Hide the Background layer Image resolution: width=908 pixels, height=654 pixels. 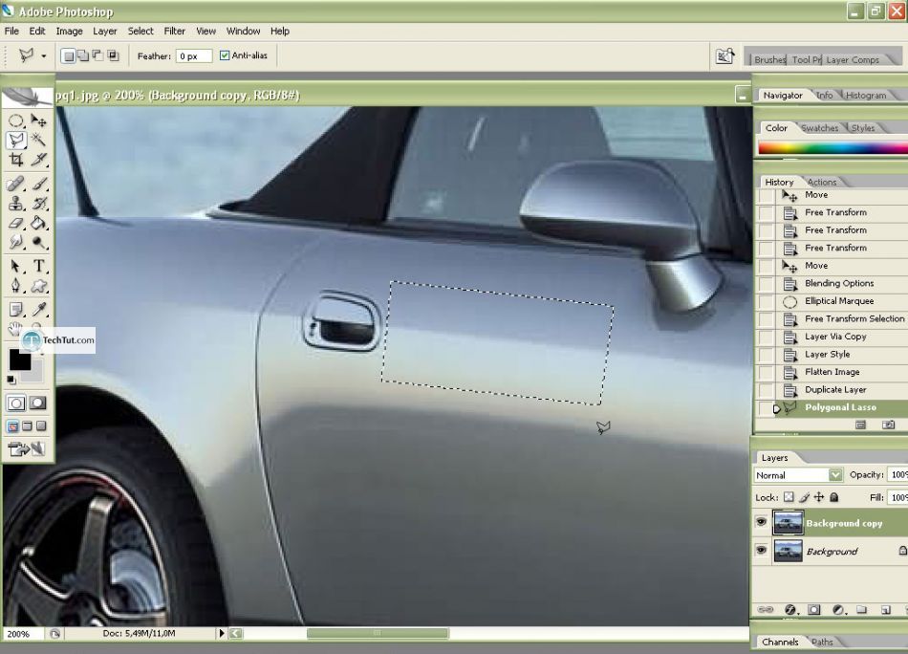click(x=762, y=550)
